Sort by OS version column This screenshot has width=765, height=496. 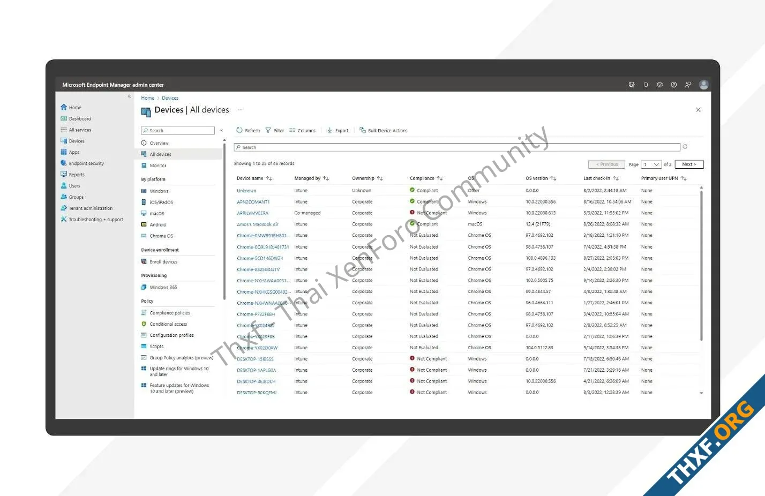[541, 178]
